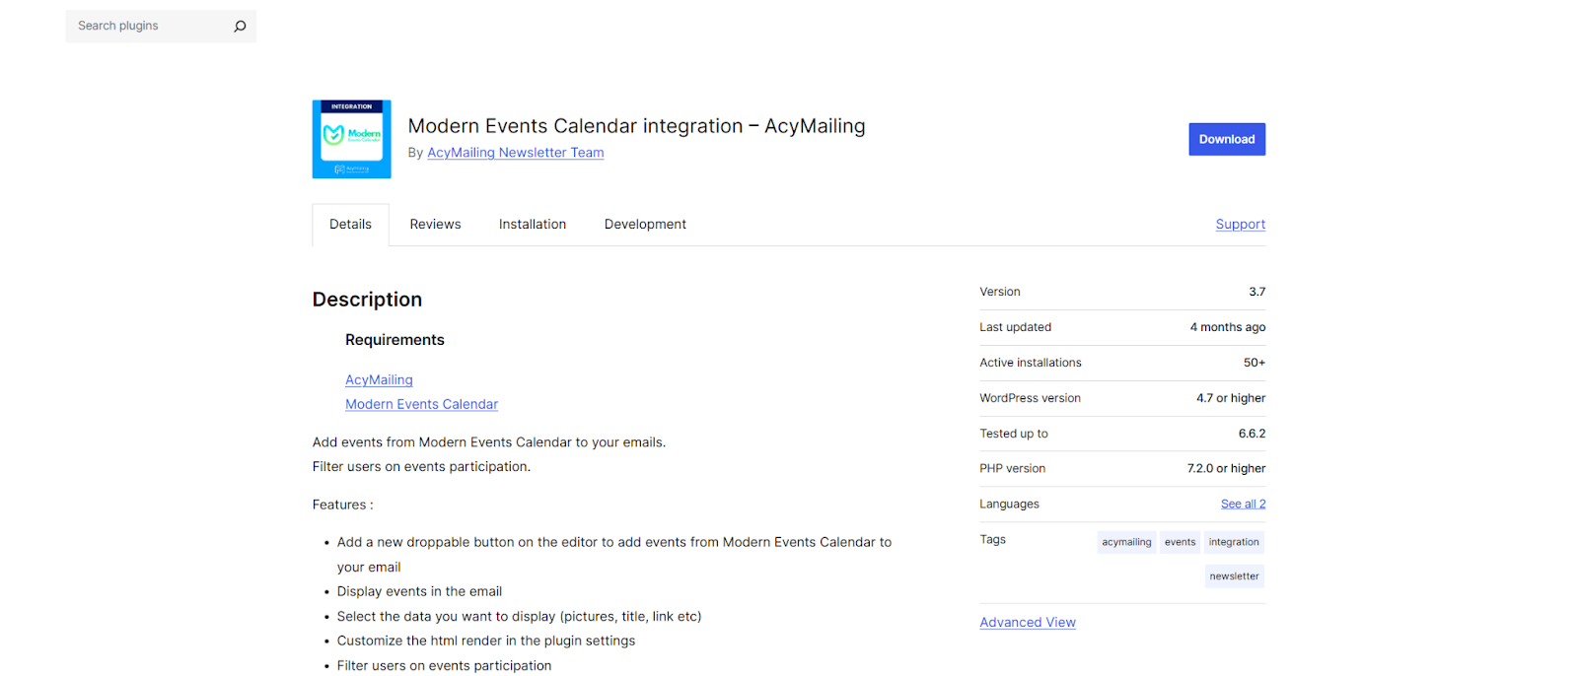Click the Requirements heading
This screenshot has width=1578, height=676.
click(x=394, y=340)
